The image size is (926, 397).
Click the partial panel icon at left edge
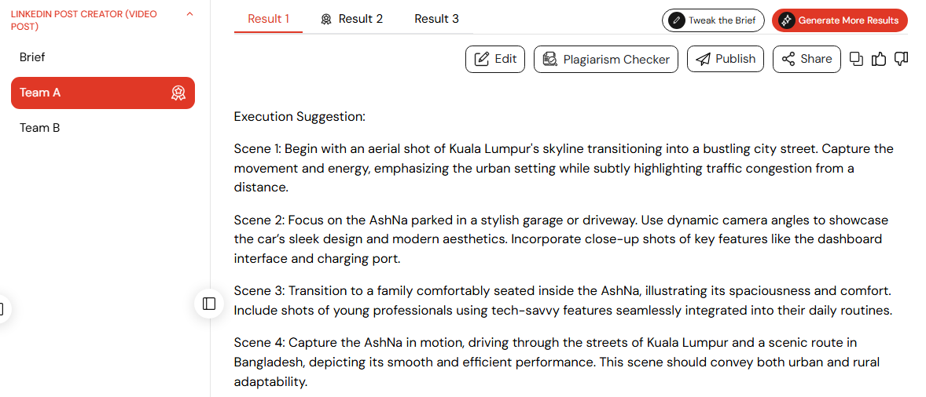(3, 308)
